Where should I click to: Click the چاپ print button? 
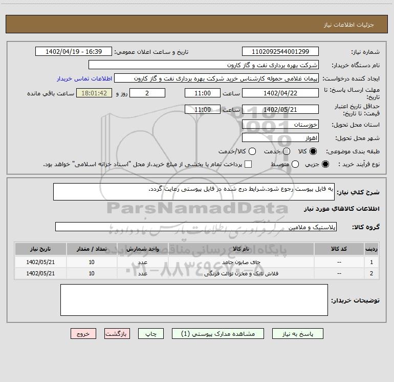pyautogui.click(x=151, y=334)
